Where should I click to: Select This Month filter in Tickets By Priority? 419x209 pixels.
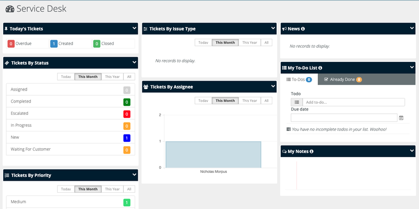pyautogui.click(x=88, y=189)
